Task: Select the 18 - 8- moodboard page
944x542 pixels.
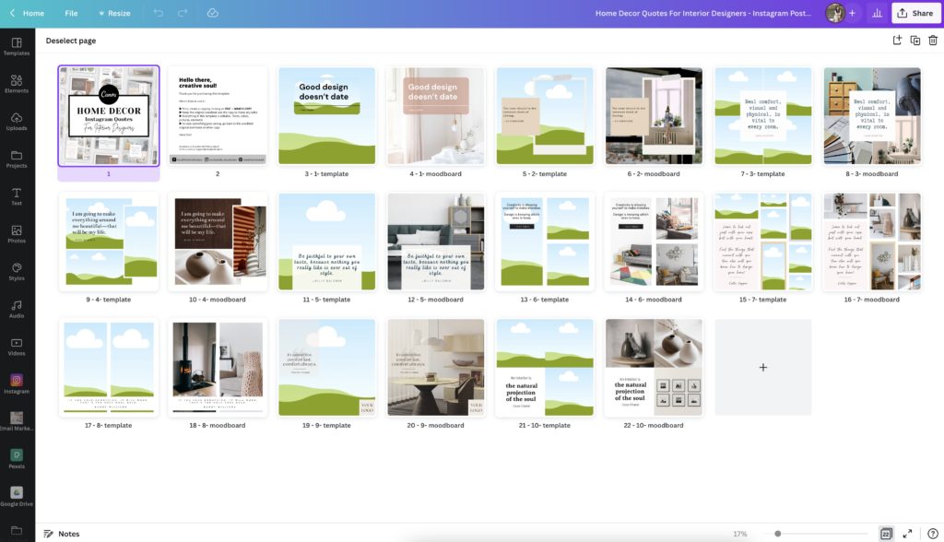Action: pyautogui.click(x=218, y=368)
